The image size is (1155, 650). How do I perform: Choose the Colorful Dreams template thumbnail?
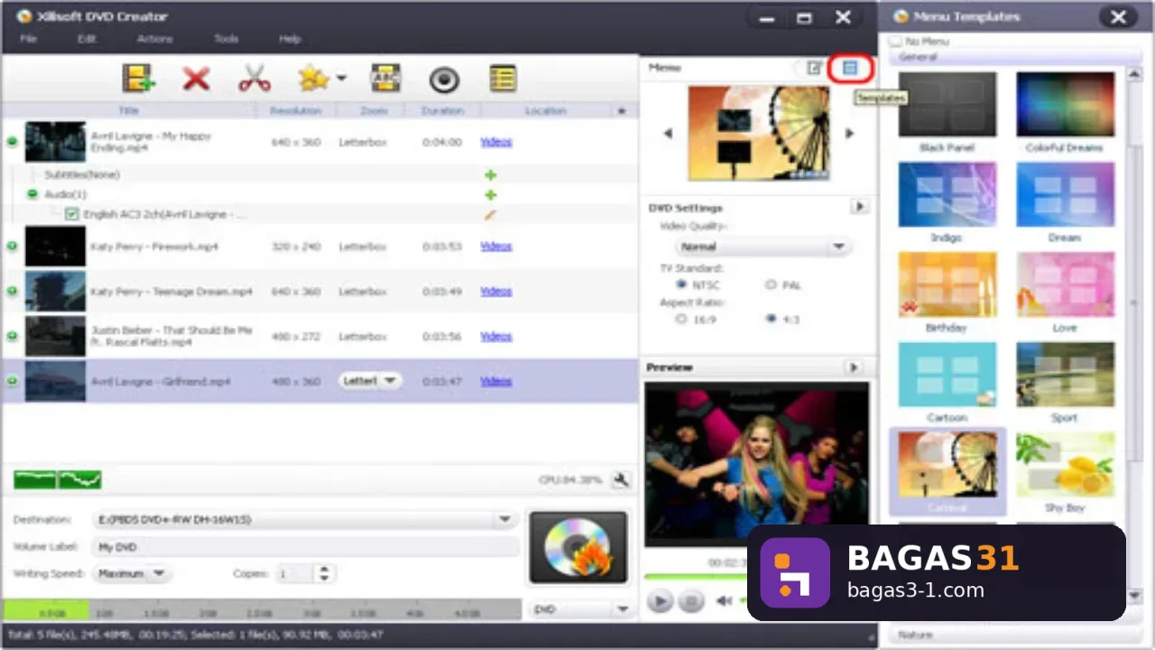pos(1066,105)
